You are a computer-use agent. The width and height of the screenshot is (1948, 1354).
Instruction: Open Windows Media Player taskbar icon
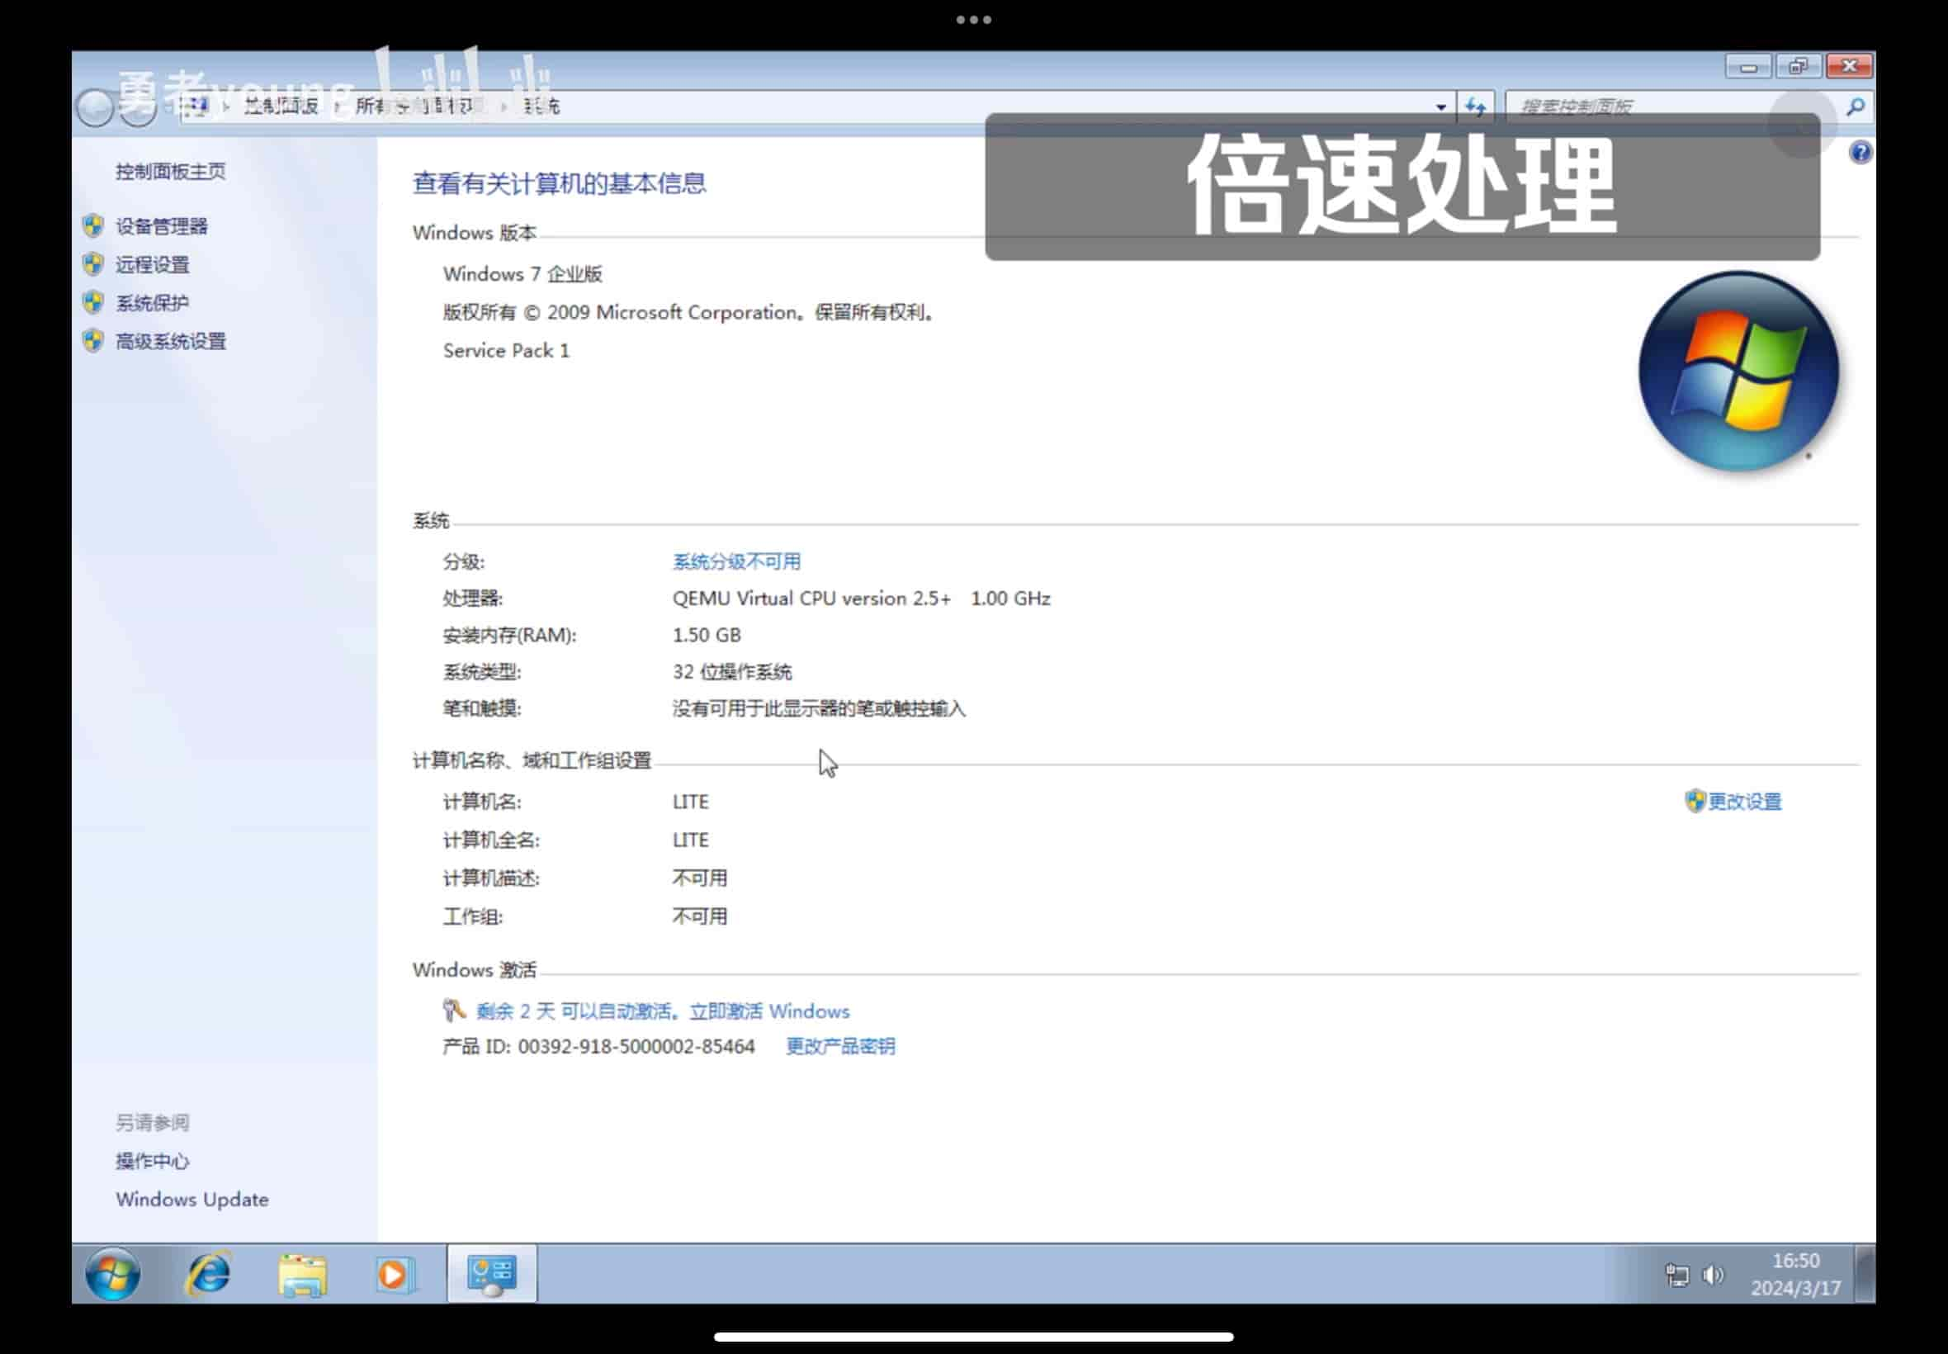click(396, 1275)
